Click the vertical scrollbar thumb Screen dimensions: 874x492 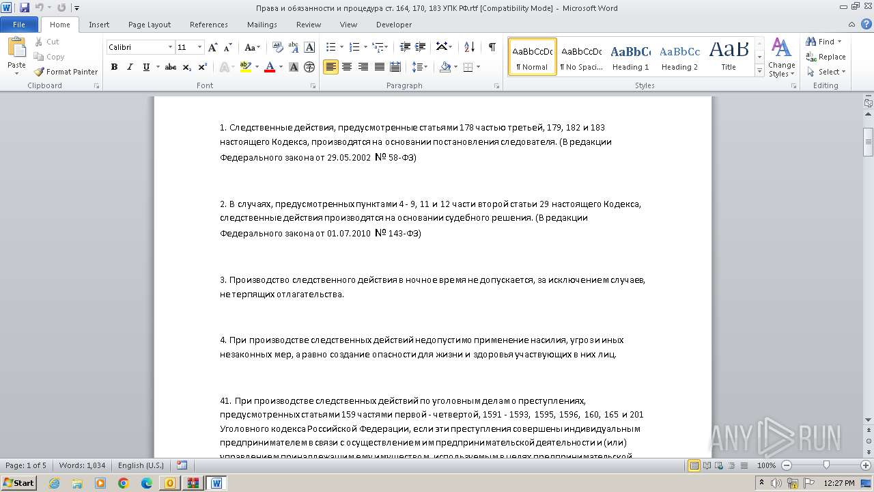tap(869, 143)
